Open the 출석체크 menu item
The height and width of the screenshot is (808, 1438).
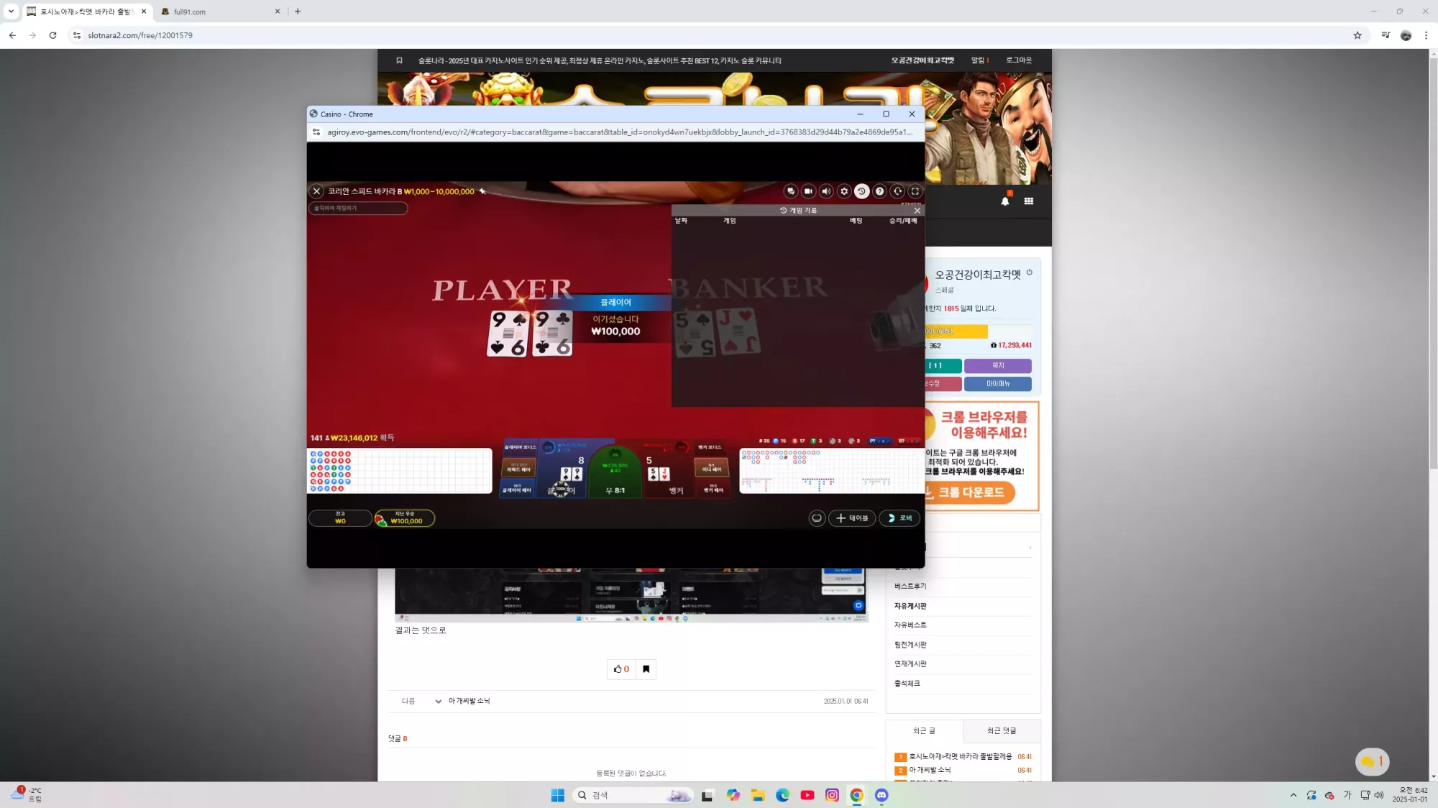[907, 684]
